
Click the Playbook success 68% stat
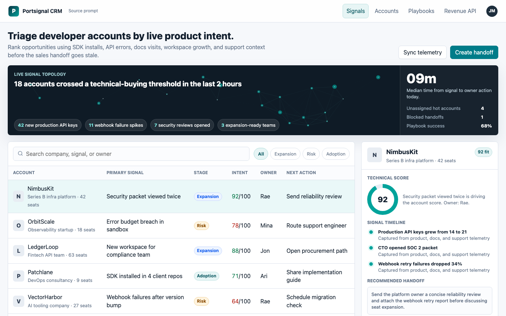449,126
